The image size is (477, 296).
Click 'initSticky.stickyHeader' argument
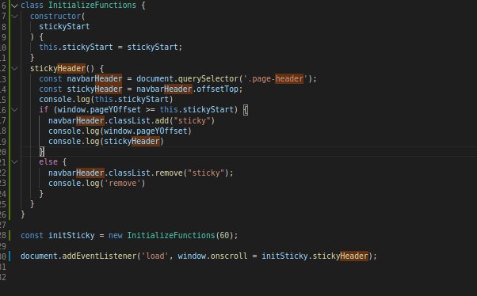click(x=315, y=256)
